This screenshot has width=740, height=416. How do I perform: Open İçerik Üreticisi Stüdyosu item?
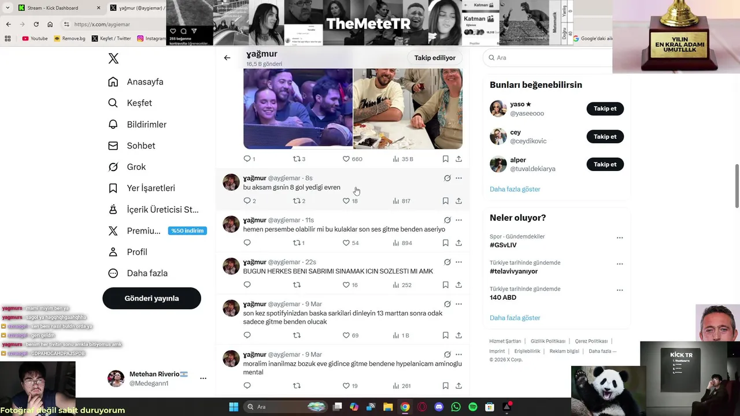[x=153, y=210]
